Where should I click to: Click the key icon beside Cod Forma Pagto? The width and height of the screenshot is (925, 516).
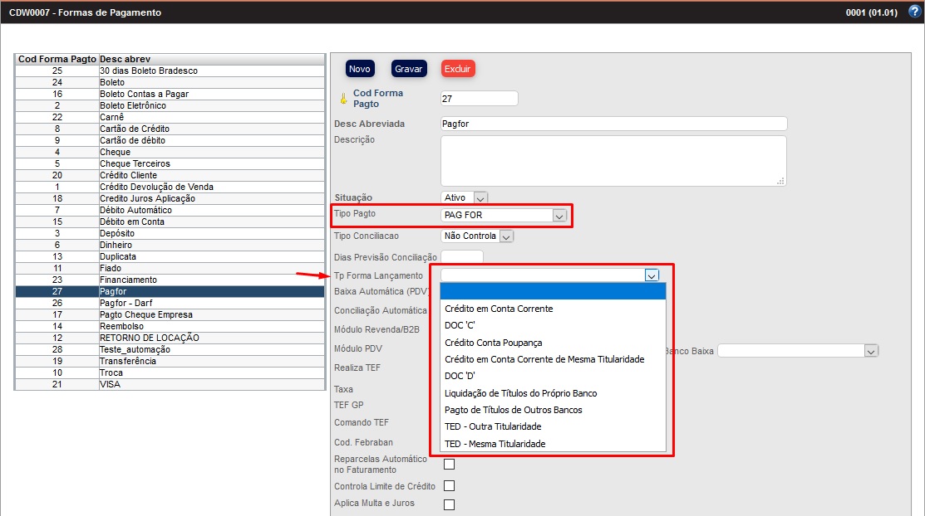coord(342,99)
